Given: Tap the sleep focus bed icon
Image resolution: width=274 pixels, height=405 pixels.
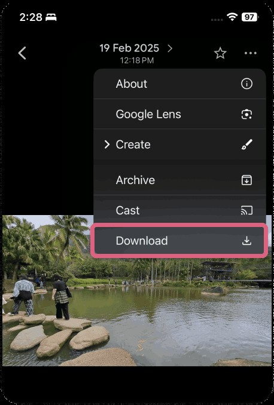Looking at the screenshot, I should pyautogui.click(x=51, y=17).
